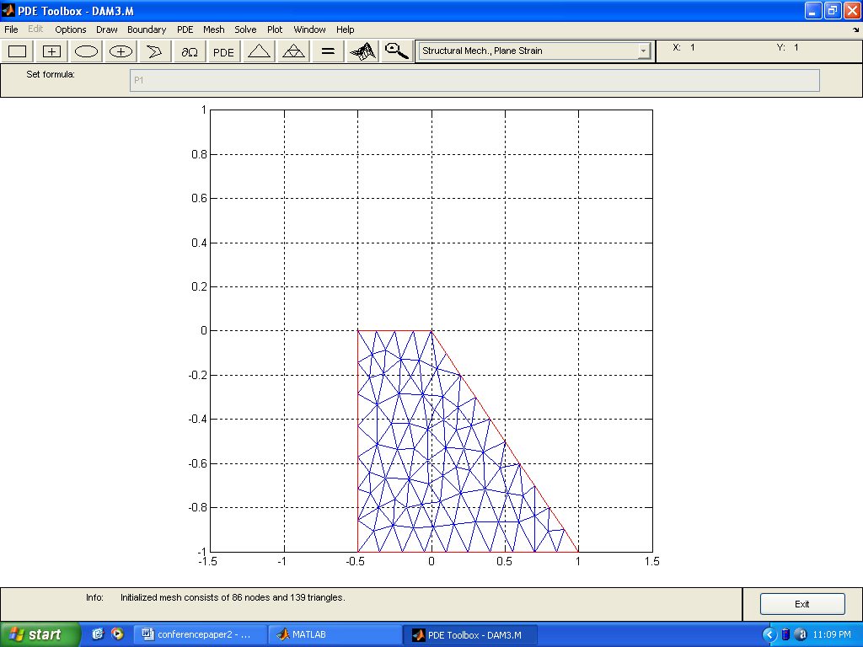The width and height of the screenshot is (863, 647).
Task: Open PDE specification with the PDE button
Action: 223,51
